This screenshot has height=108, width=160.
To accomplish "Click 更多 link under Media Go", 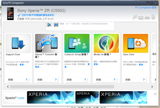I will coord(96,64).
